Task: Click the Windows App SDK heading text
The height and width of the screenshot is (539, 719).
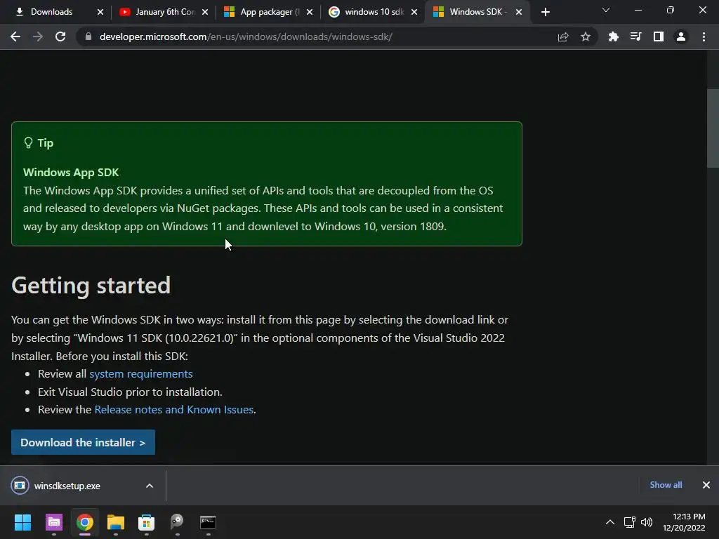Action: pos(71,173)
